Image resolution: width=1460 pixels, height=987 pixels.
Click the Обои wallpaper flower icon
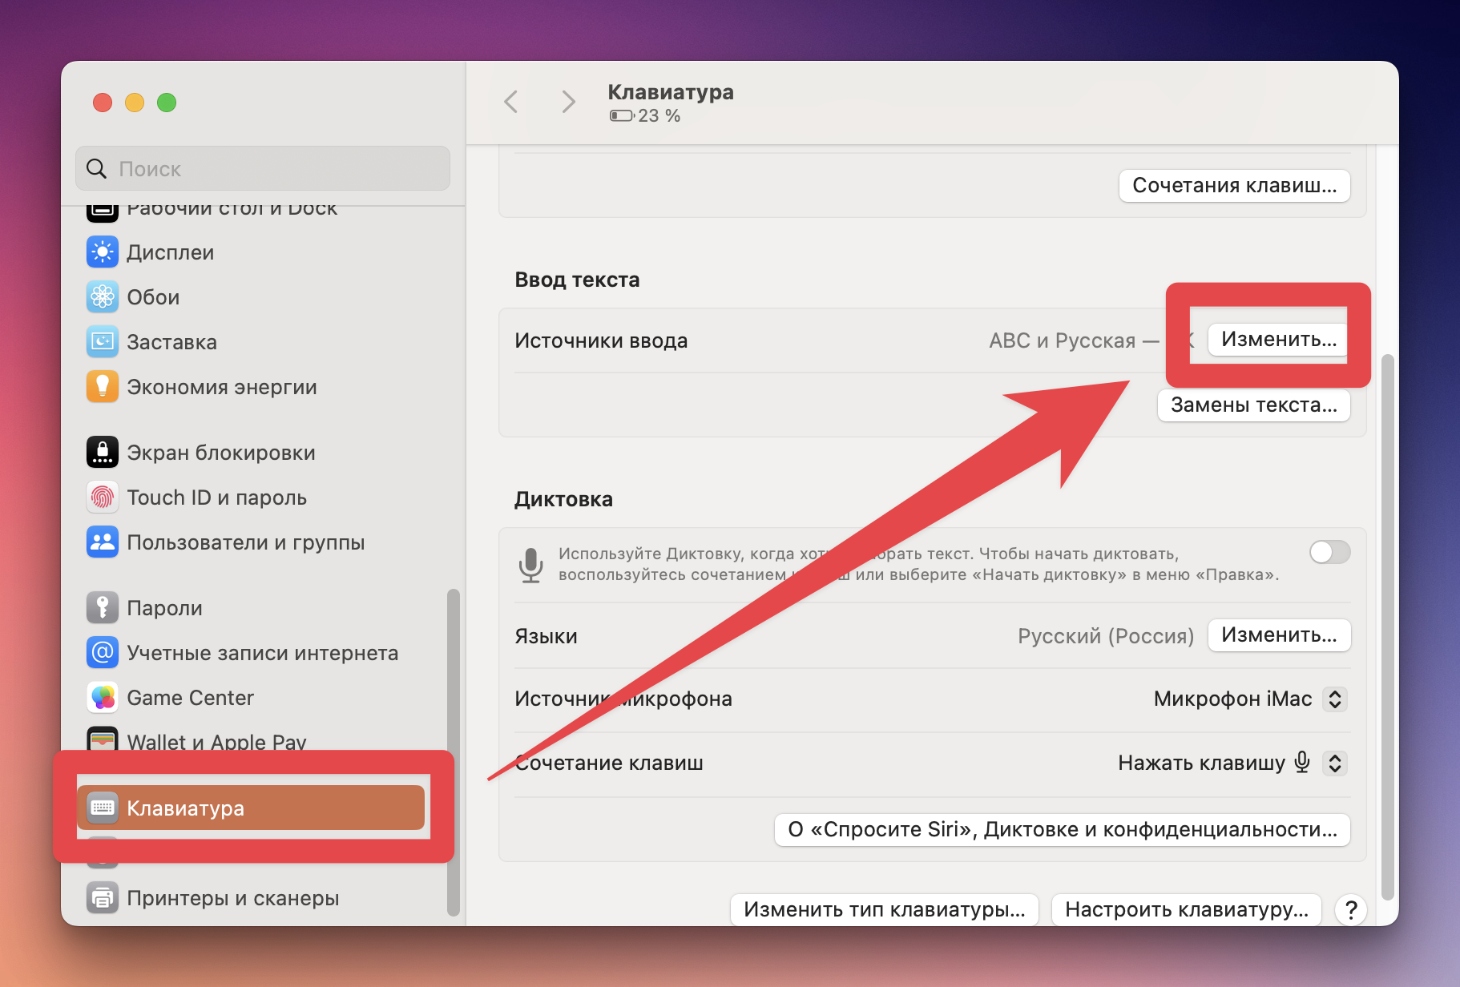click(x=103, y=297)
